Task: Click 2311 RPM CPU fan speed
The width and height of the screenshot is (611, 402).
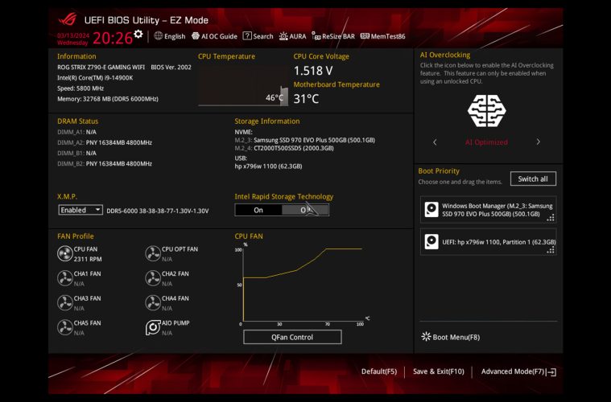Action: click(88, 259)
